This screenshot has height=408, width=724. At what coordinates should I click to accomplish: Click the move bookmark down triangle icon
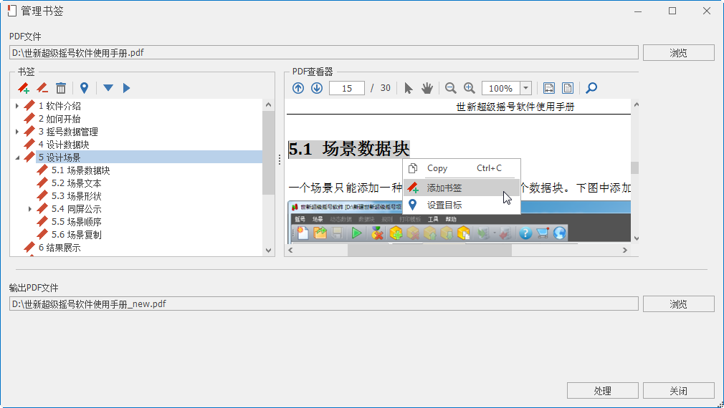pyautogui.click(x=108, y=87)
